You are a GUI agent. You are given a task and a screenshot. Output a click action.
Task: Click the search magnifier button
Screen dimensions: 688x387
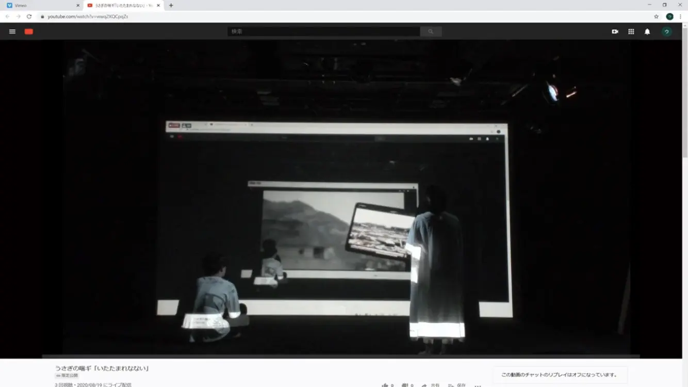pyautogui.click(x=431, y=31)
